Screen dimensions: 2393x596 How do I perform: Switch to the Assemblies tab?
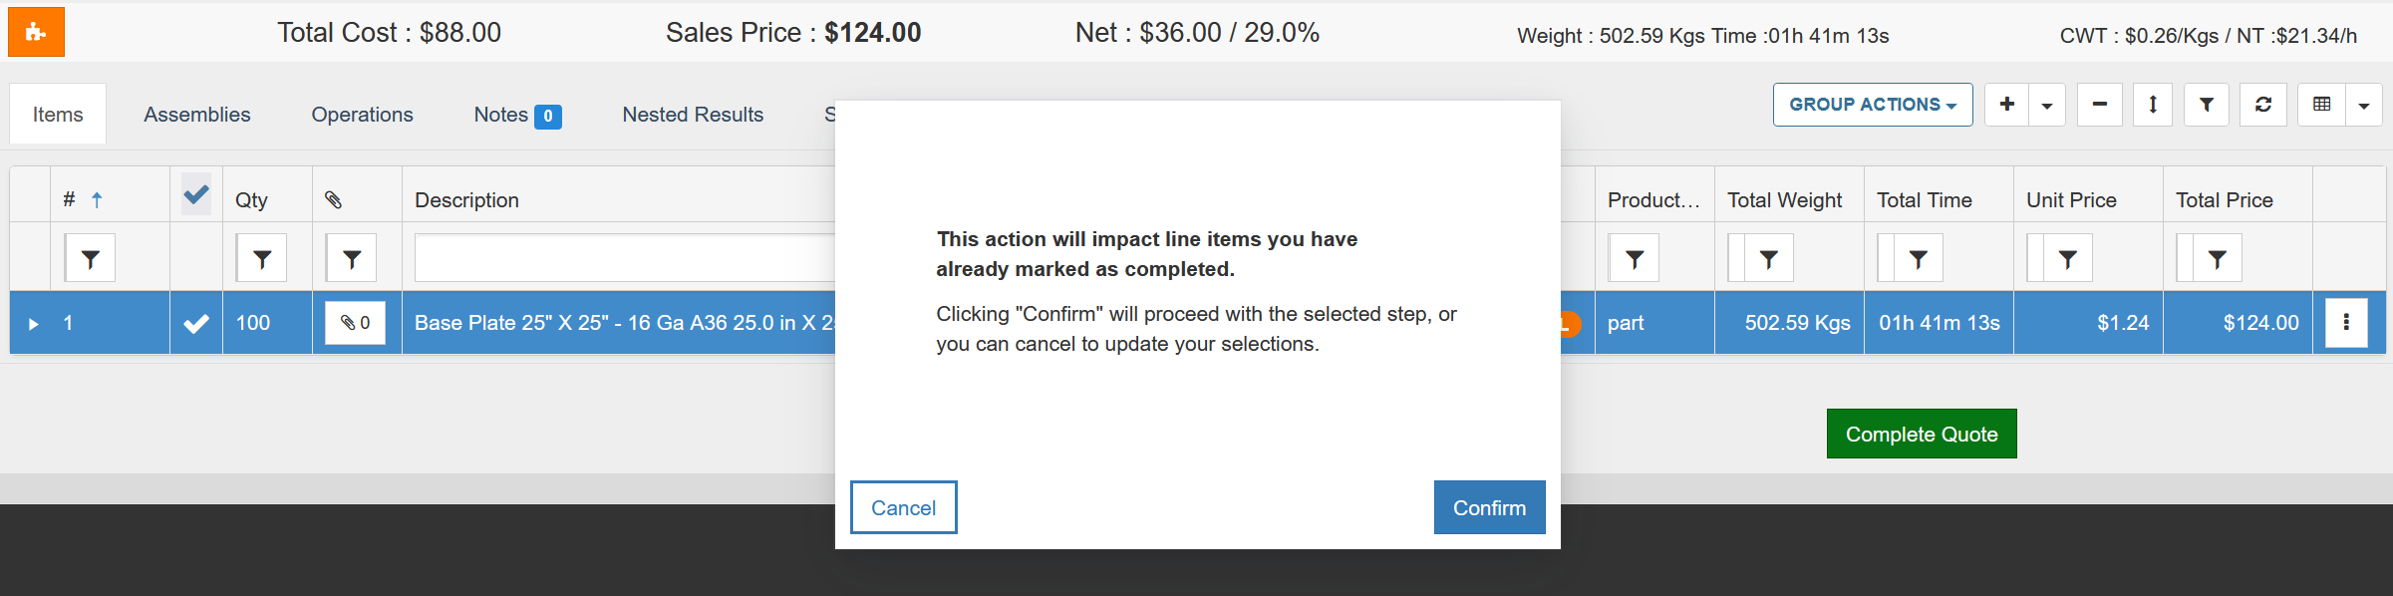pos(197,115)
